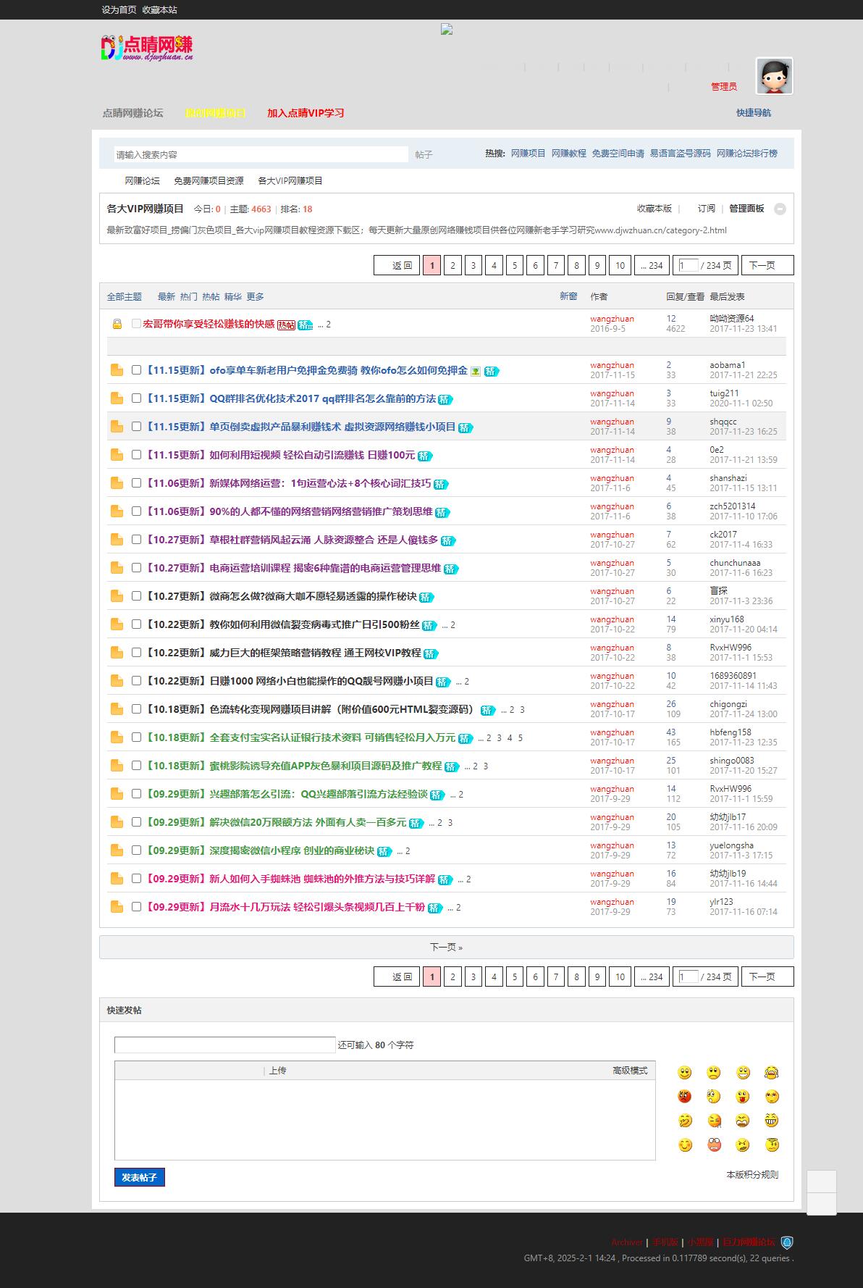This screenshot has width=863, height=1288.
Task: Check the box for QQ群排名优化技术 thread
Action: (136, 398)
